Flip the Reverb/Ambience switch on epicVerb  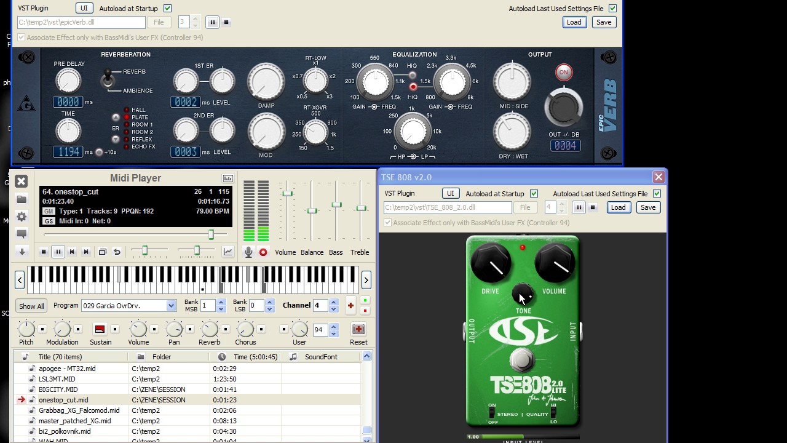click(x=108, y=79)
